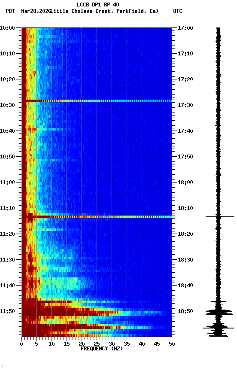Click the 'UTC' timezone label
This screenshot has height=371, width=237.
178,11
